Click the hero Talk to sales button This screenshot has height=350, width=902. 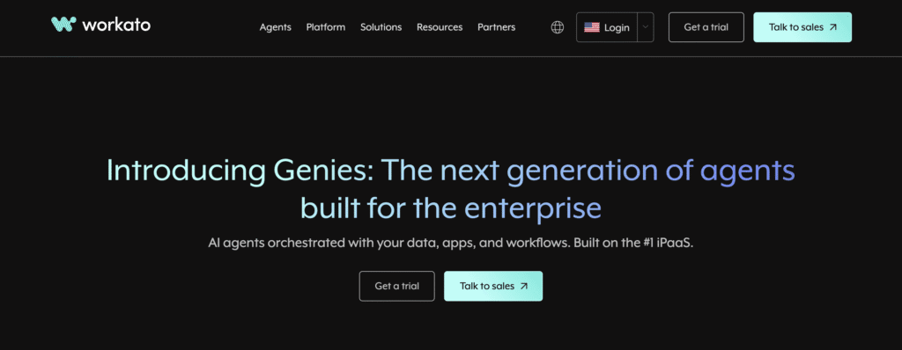[x=493, y=286]
